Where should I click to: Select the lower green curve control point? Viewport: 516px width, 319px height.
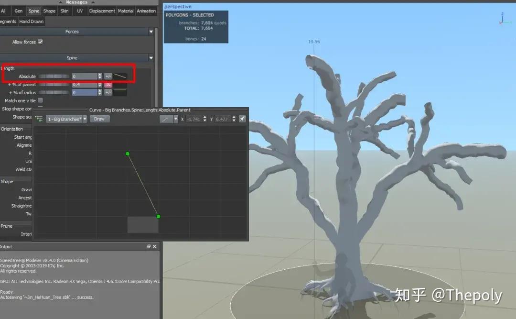point(158,216)
